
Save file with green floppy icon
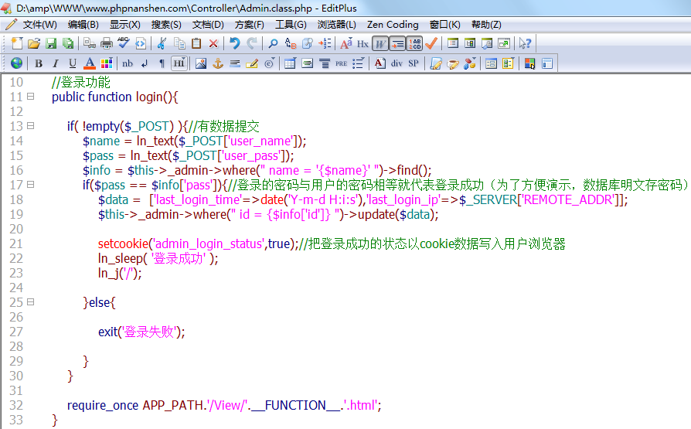click(x=51, y=43)
